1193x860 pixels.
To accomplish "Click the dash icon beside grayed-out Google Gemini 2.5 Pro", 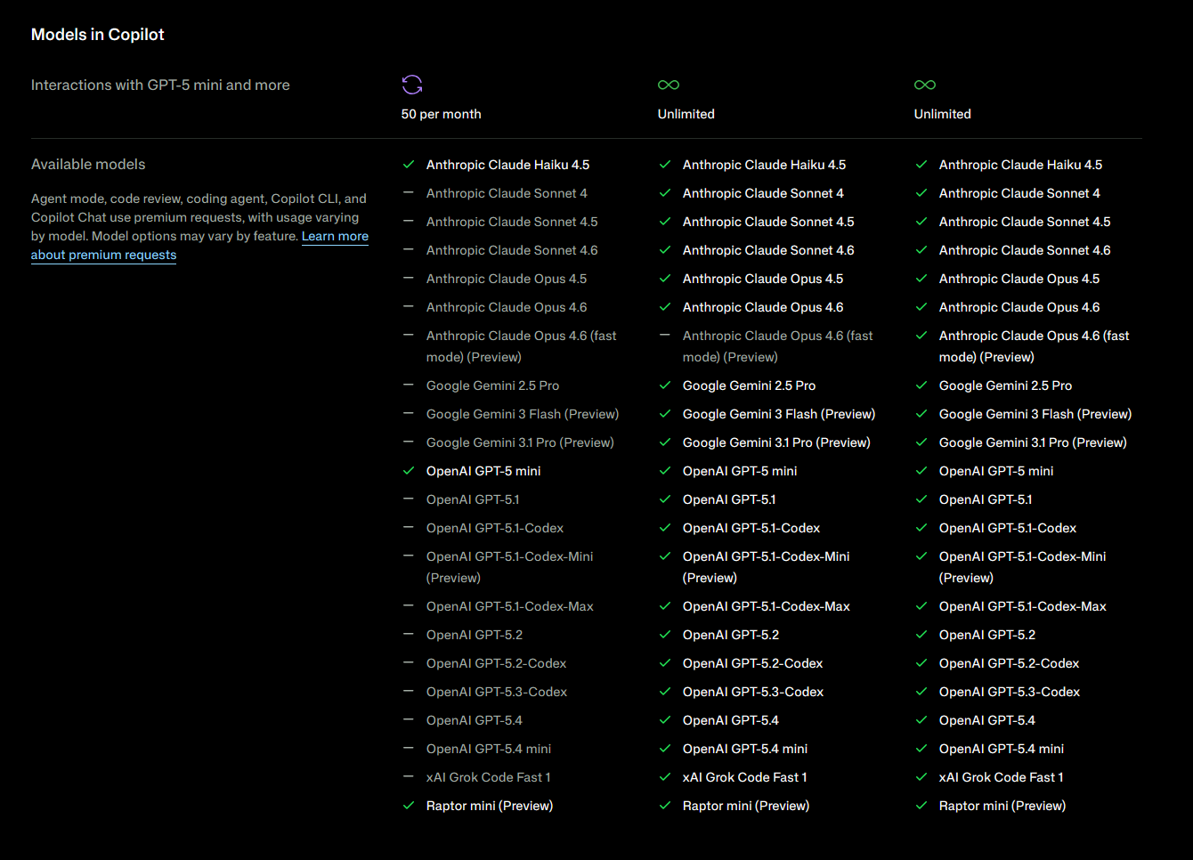I will 409,385.
